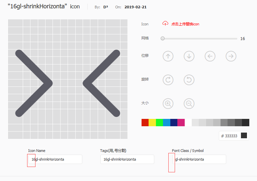Pick the white color swatch
This screenshot has height=181, width=257.
(188, 123)
